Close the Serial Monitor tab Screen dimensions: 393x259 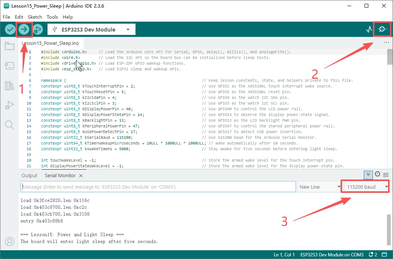[81, 176]
